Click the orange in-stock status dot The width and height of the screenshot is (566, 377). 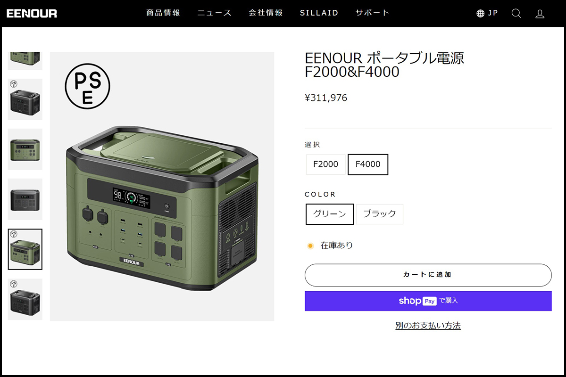pos(310,246)
